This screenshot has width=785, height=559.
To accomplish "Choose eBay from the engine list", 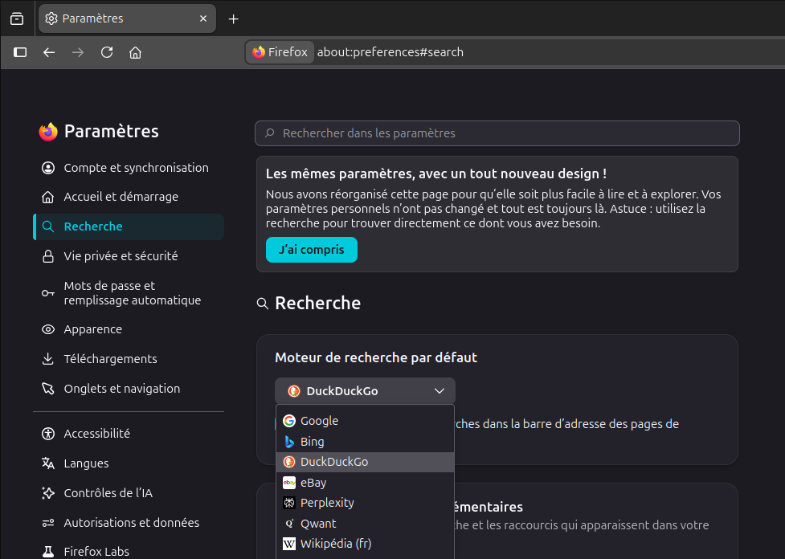I will [x=365, y=483].
